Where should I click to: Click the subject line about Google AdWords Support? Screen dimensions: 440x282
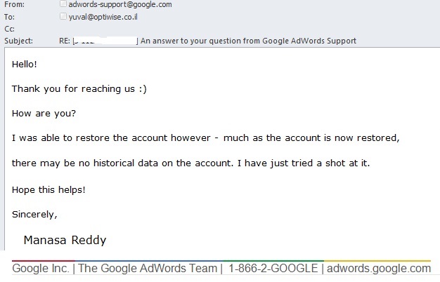click(248, 41)
